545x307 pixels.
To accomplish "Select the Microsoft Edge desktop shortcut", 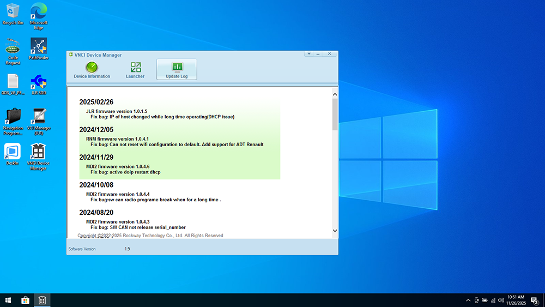I will tap(38, 14).
